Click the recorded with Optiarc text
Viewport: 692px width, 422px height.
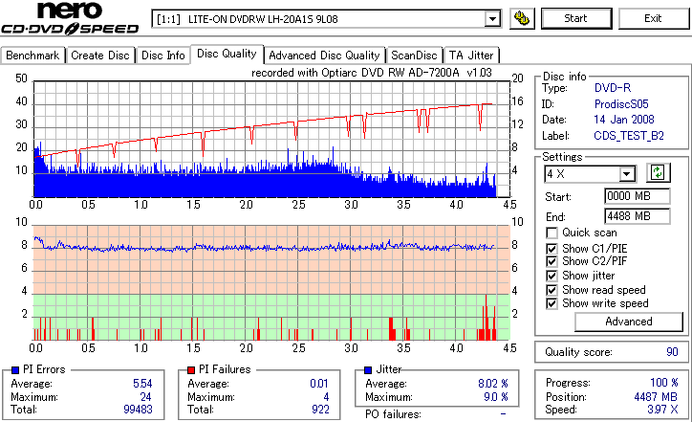point(372,73)
